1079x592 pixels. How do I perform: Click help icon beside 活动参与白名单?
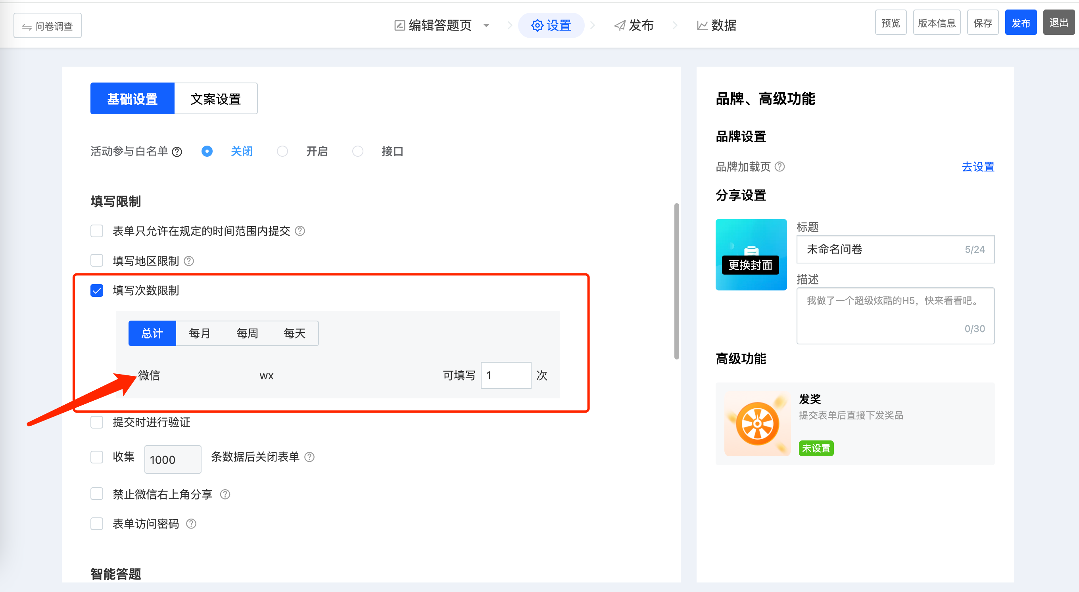pyautogui.click(x=177, y=152)
